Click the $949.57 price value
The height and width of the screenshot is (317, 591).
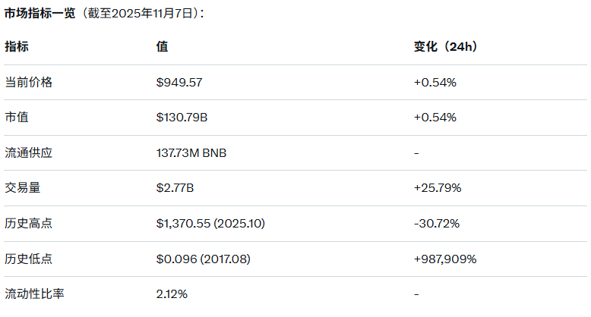pos(179,82)
